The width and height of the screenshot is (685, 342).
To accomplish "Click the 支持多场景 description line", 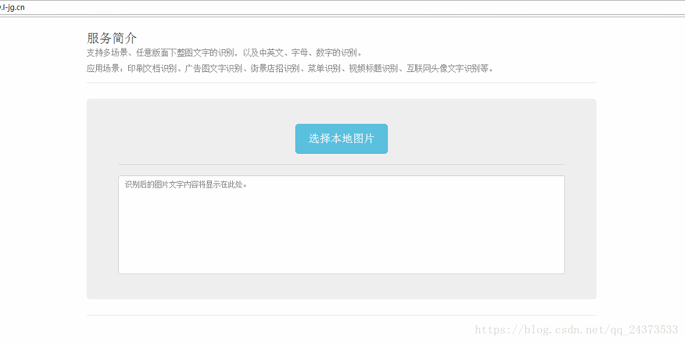I will (x=225, y=54).
